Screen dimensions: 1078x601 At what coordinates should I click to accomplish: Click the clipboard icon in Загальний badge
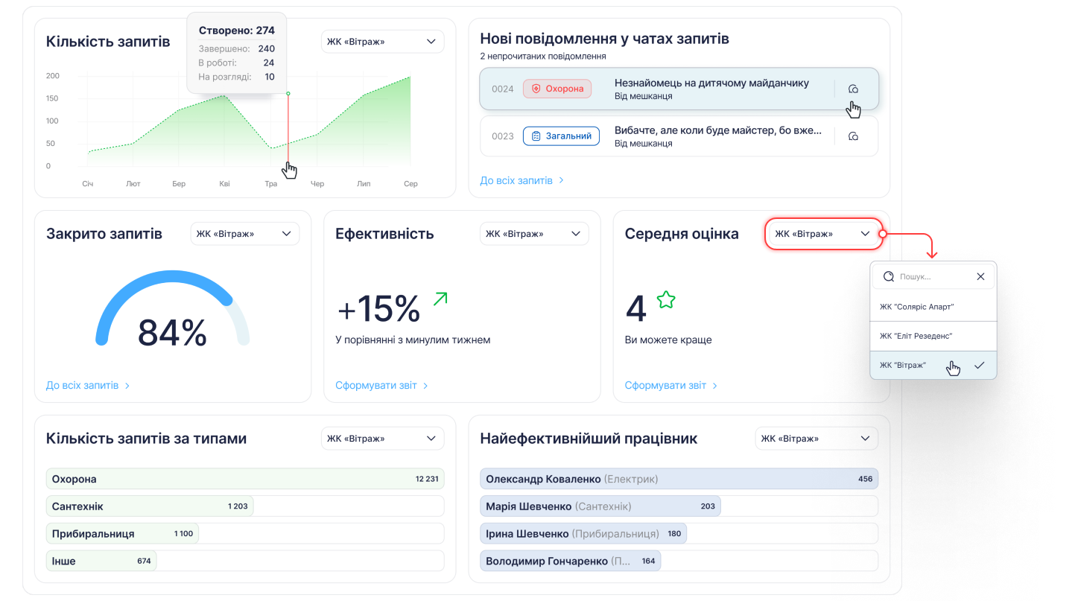coord(536,136)
